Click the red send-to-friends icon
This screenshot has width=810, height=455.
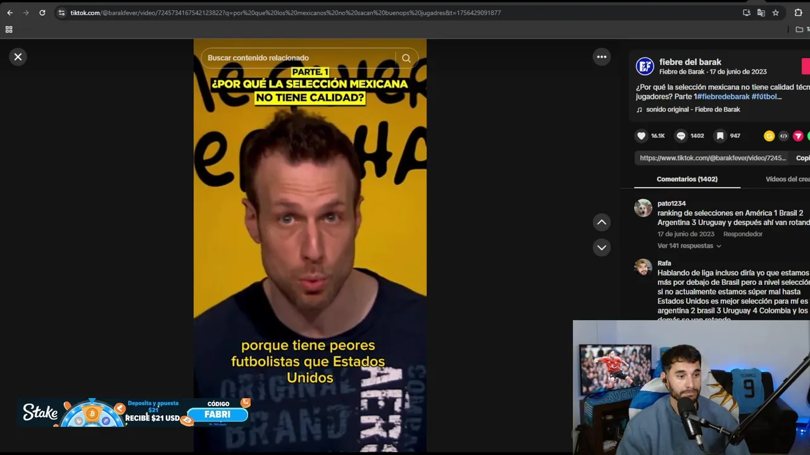pyautogui.click(x=798, y=136)
